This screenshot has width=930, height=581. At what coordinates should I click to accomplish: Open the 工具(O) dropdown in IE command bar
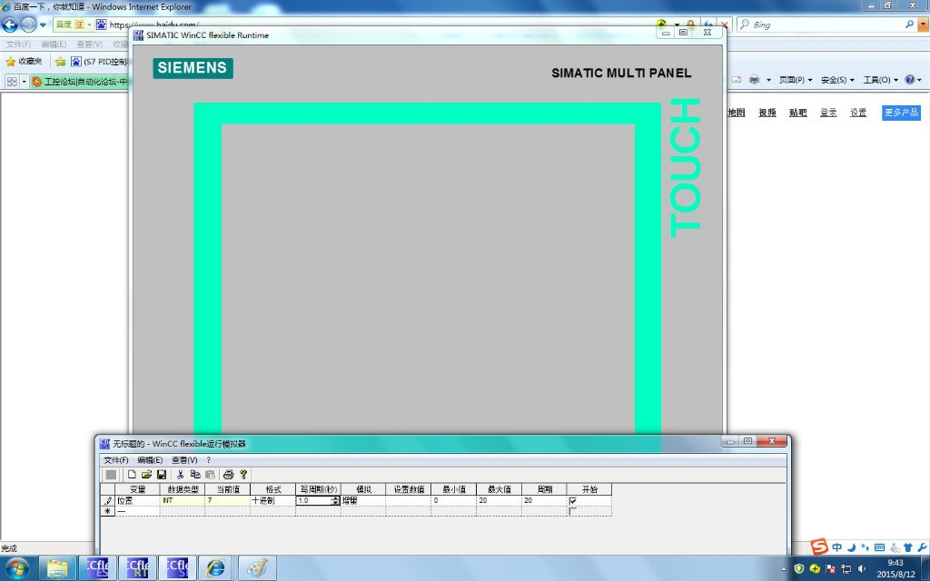(x=879, y=80)
